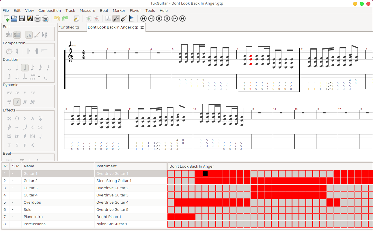Open the electric guitar instrument toolbar icon
Screen dimensions: 373x231
(x=124, y=19)
